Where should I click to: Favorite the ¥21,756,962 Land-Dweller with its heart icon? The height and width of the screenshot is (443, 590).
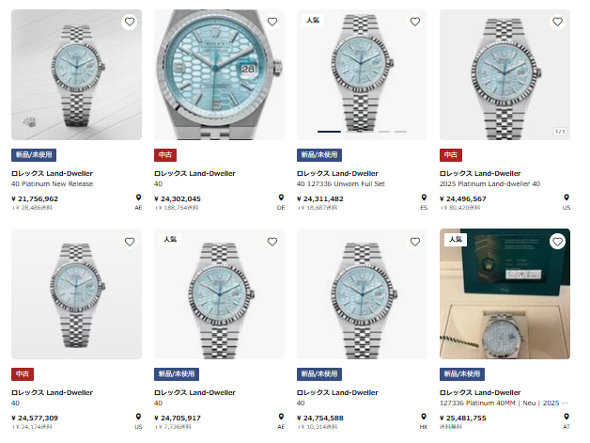(x=130, y=22)
